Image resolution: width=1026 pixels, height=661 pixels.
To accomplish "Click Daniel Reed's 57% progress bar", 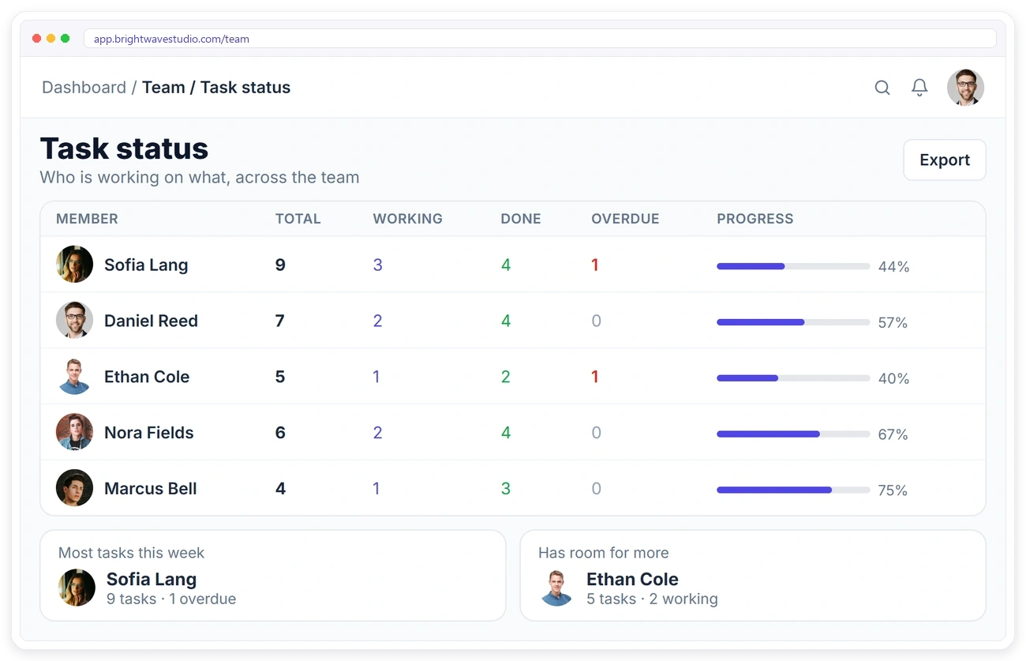I will point(793,322).
